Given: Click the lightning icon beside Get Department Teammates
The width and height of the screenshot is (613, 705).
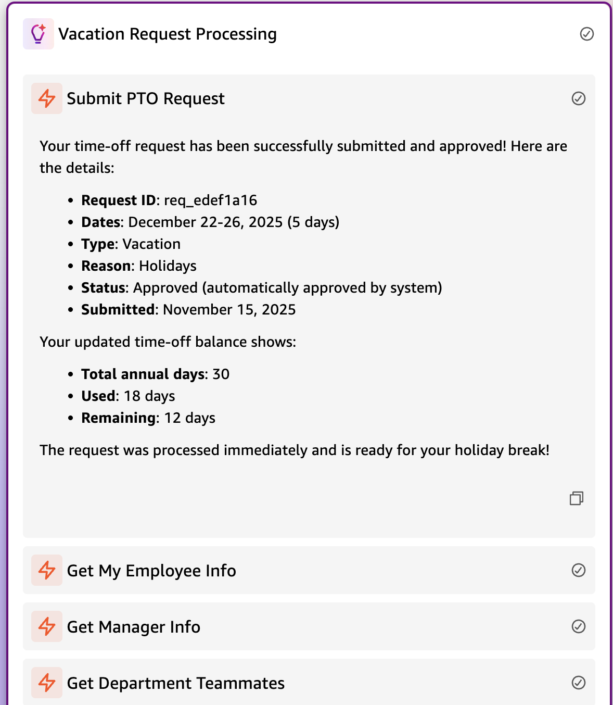Looking at the screenshot, I should [47, 683].
